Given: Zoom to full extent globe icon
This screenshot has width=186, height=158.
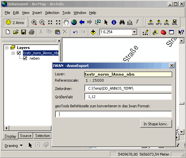Looking at the screenshot, I should point(74,22).
